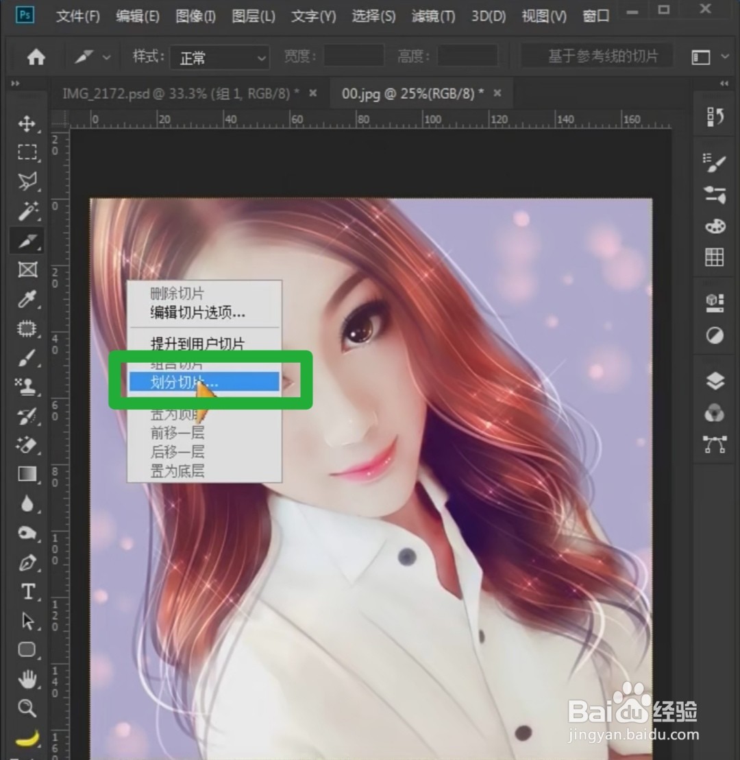Select the Brush tool

pos(27,358)
